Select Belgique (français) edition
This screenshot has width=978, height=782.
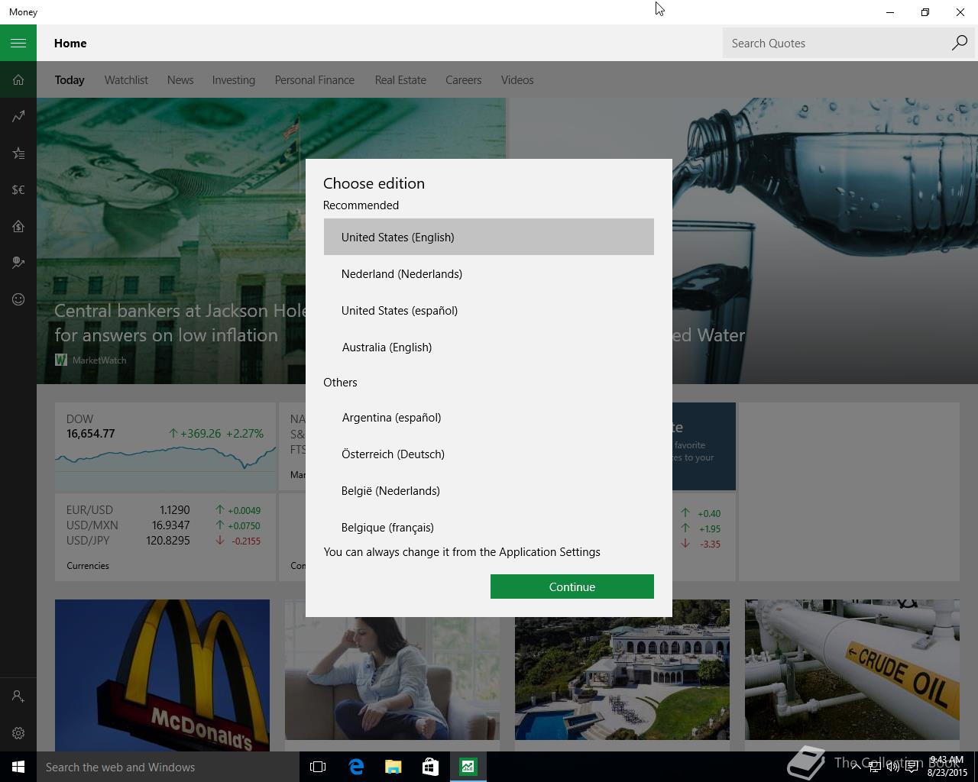pos(489,525)
